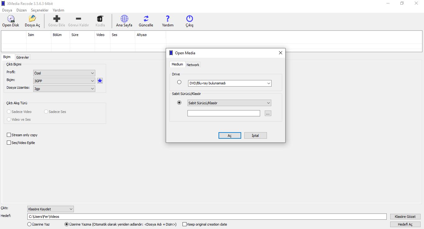424x229 pixels.
Task: Restore the main window size
Action: click(x=402, y=3)
